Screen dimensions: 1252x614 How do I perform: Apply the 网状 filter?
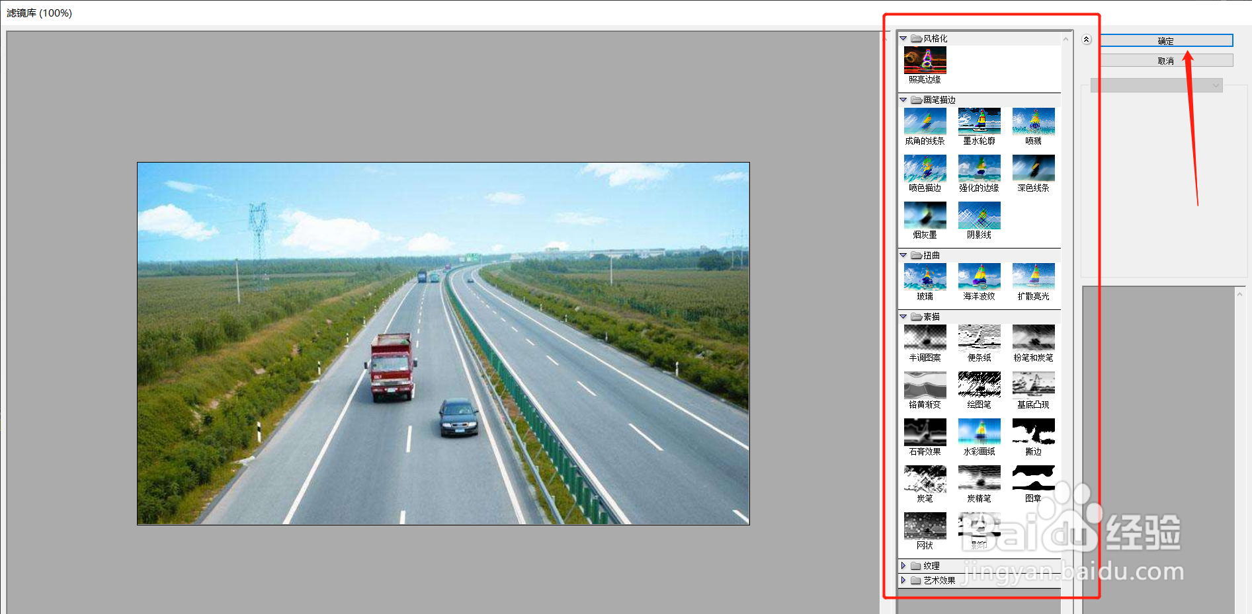click(x=925, y=526)
